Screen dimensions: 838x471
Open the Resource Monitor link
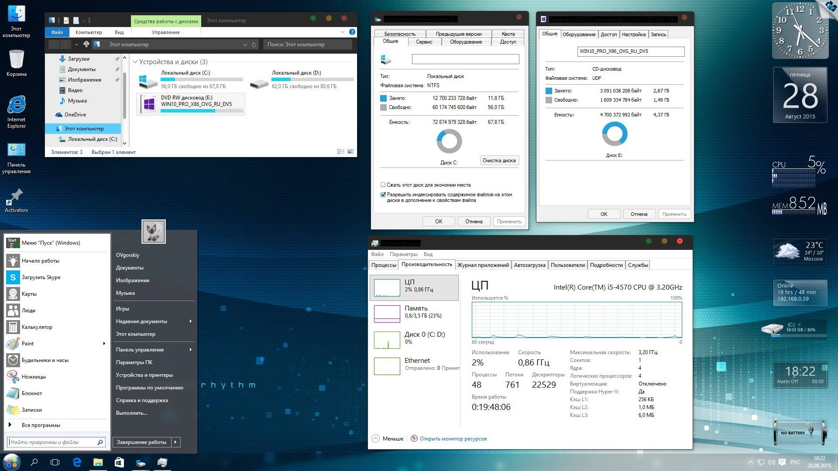pos(453,439)
